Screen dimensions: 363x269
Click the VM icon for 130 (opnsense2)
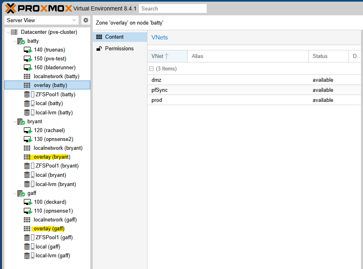(x=28, y=139)
